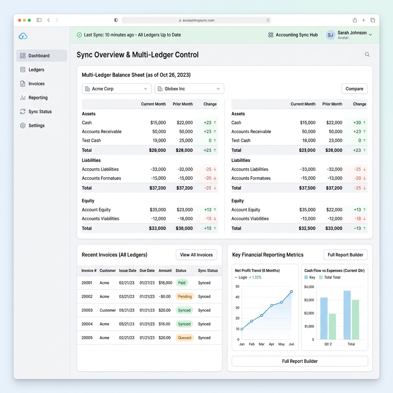
Task: Open the Sync Status menu item
Action: [x=41, y=112]
